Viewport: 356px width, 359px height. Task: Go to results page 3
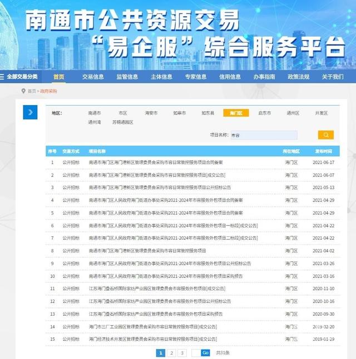tap(182, 353)
